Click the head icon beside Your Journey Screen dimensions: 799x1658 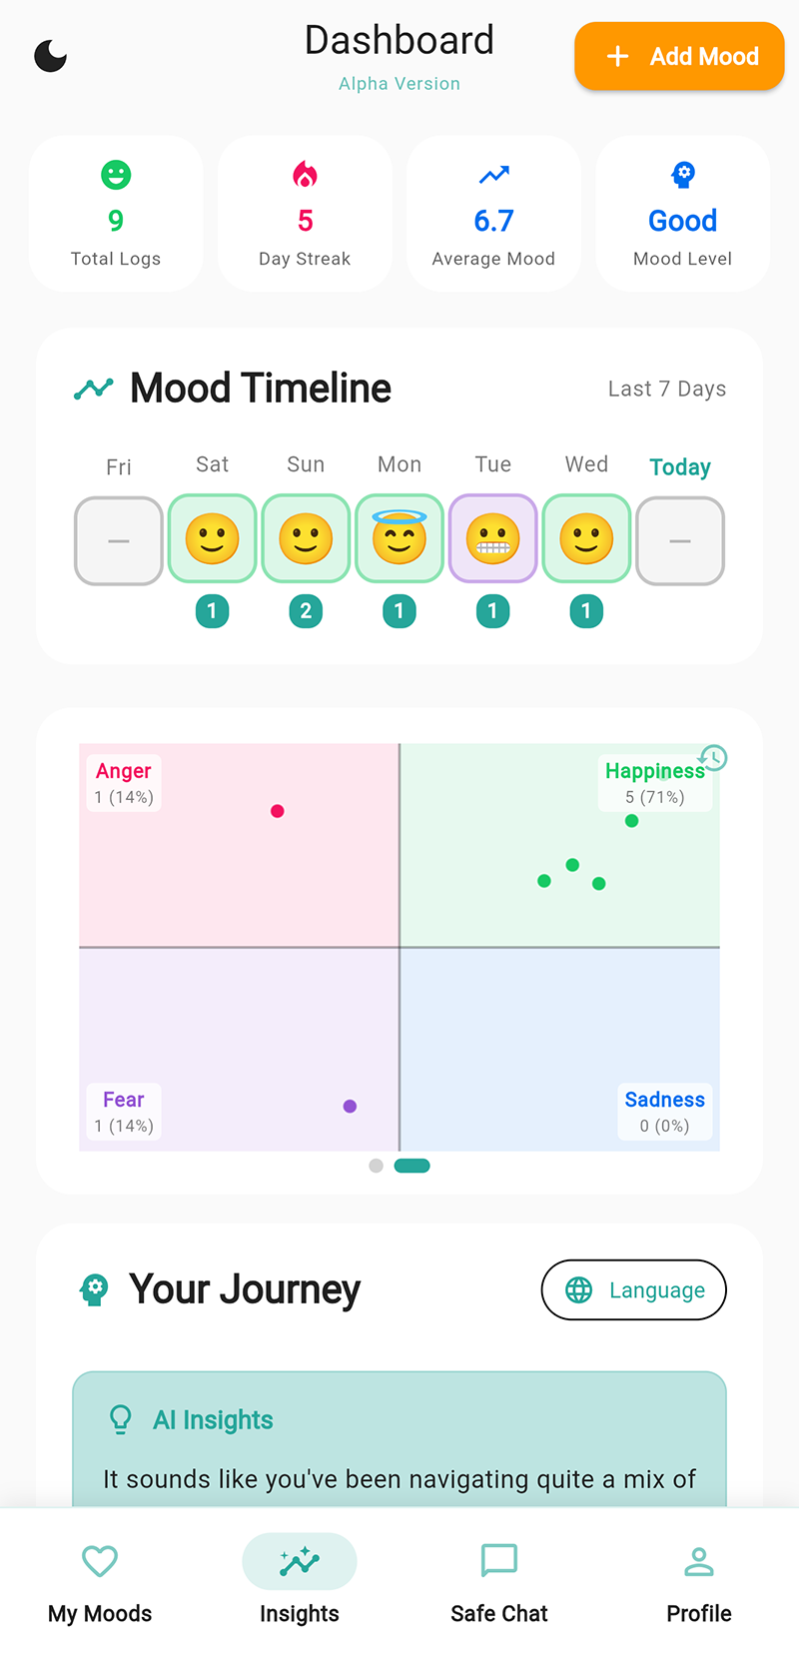[94, 1289]
